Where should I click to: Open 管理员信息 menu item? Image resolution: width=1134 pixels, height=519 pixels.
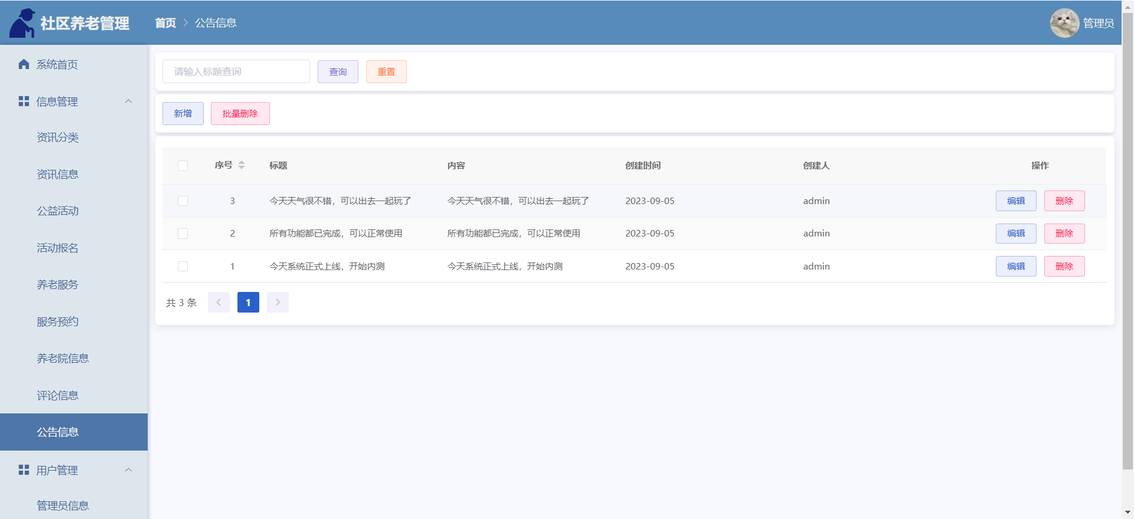click(x=74, y=505)
